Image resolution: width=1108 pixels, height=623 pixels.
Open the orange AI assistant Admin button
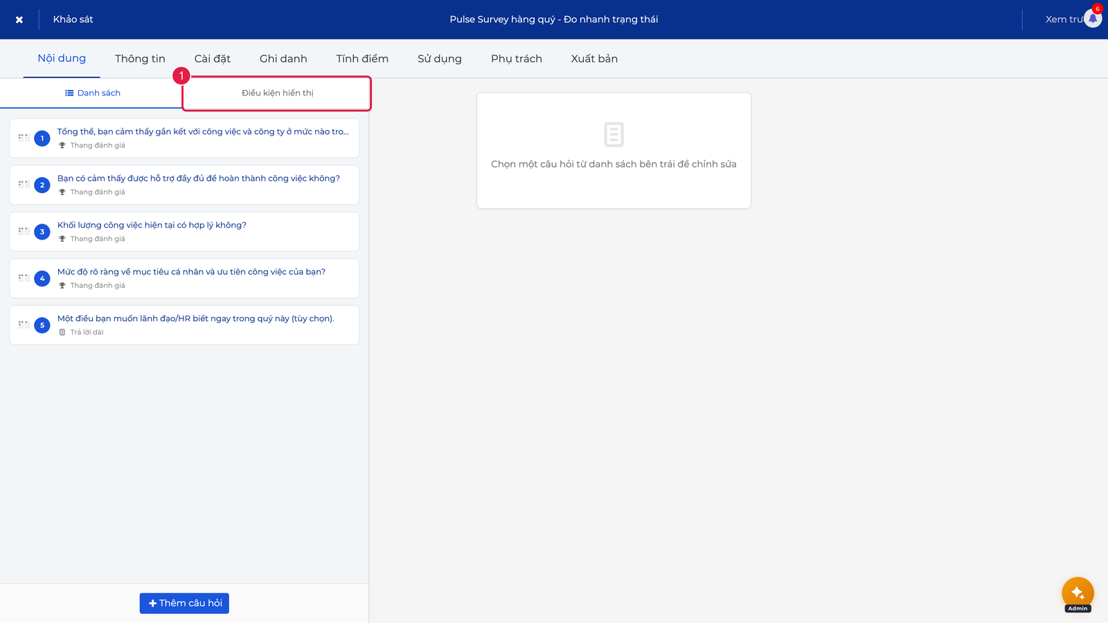point(1078,593)
